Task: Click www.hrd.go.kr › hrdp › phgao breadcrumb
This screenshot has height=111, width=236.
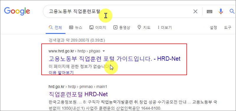Action: click(x=74, y=51)
